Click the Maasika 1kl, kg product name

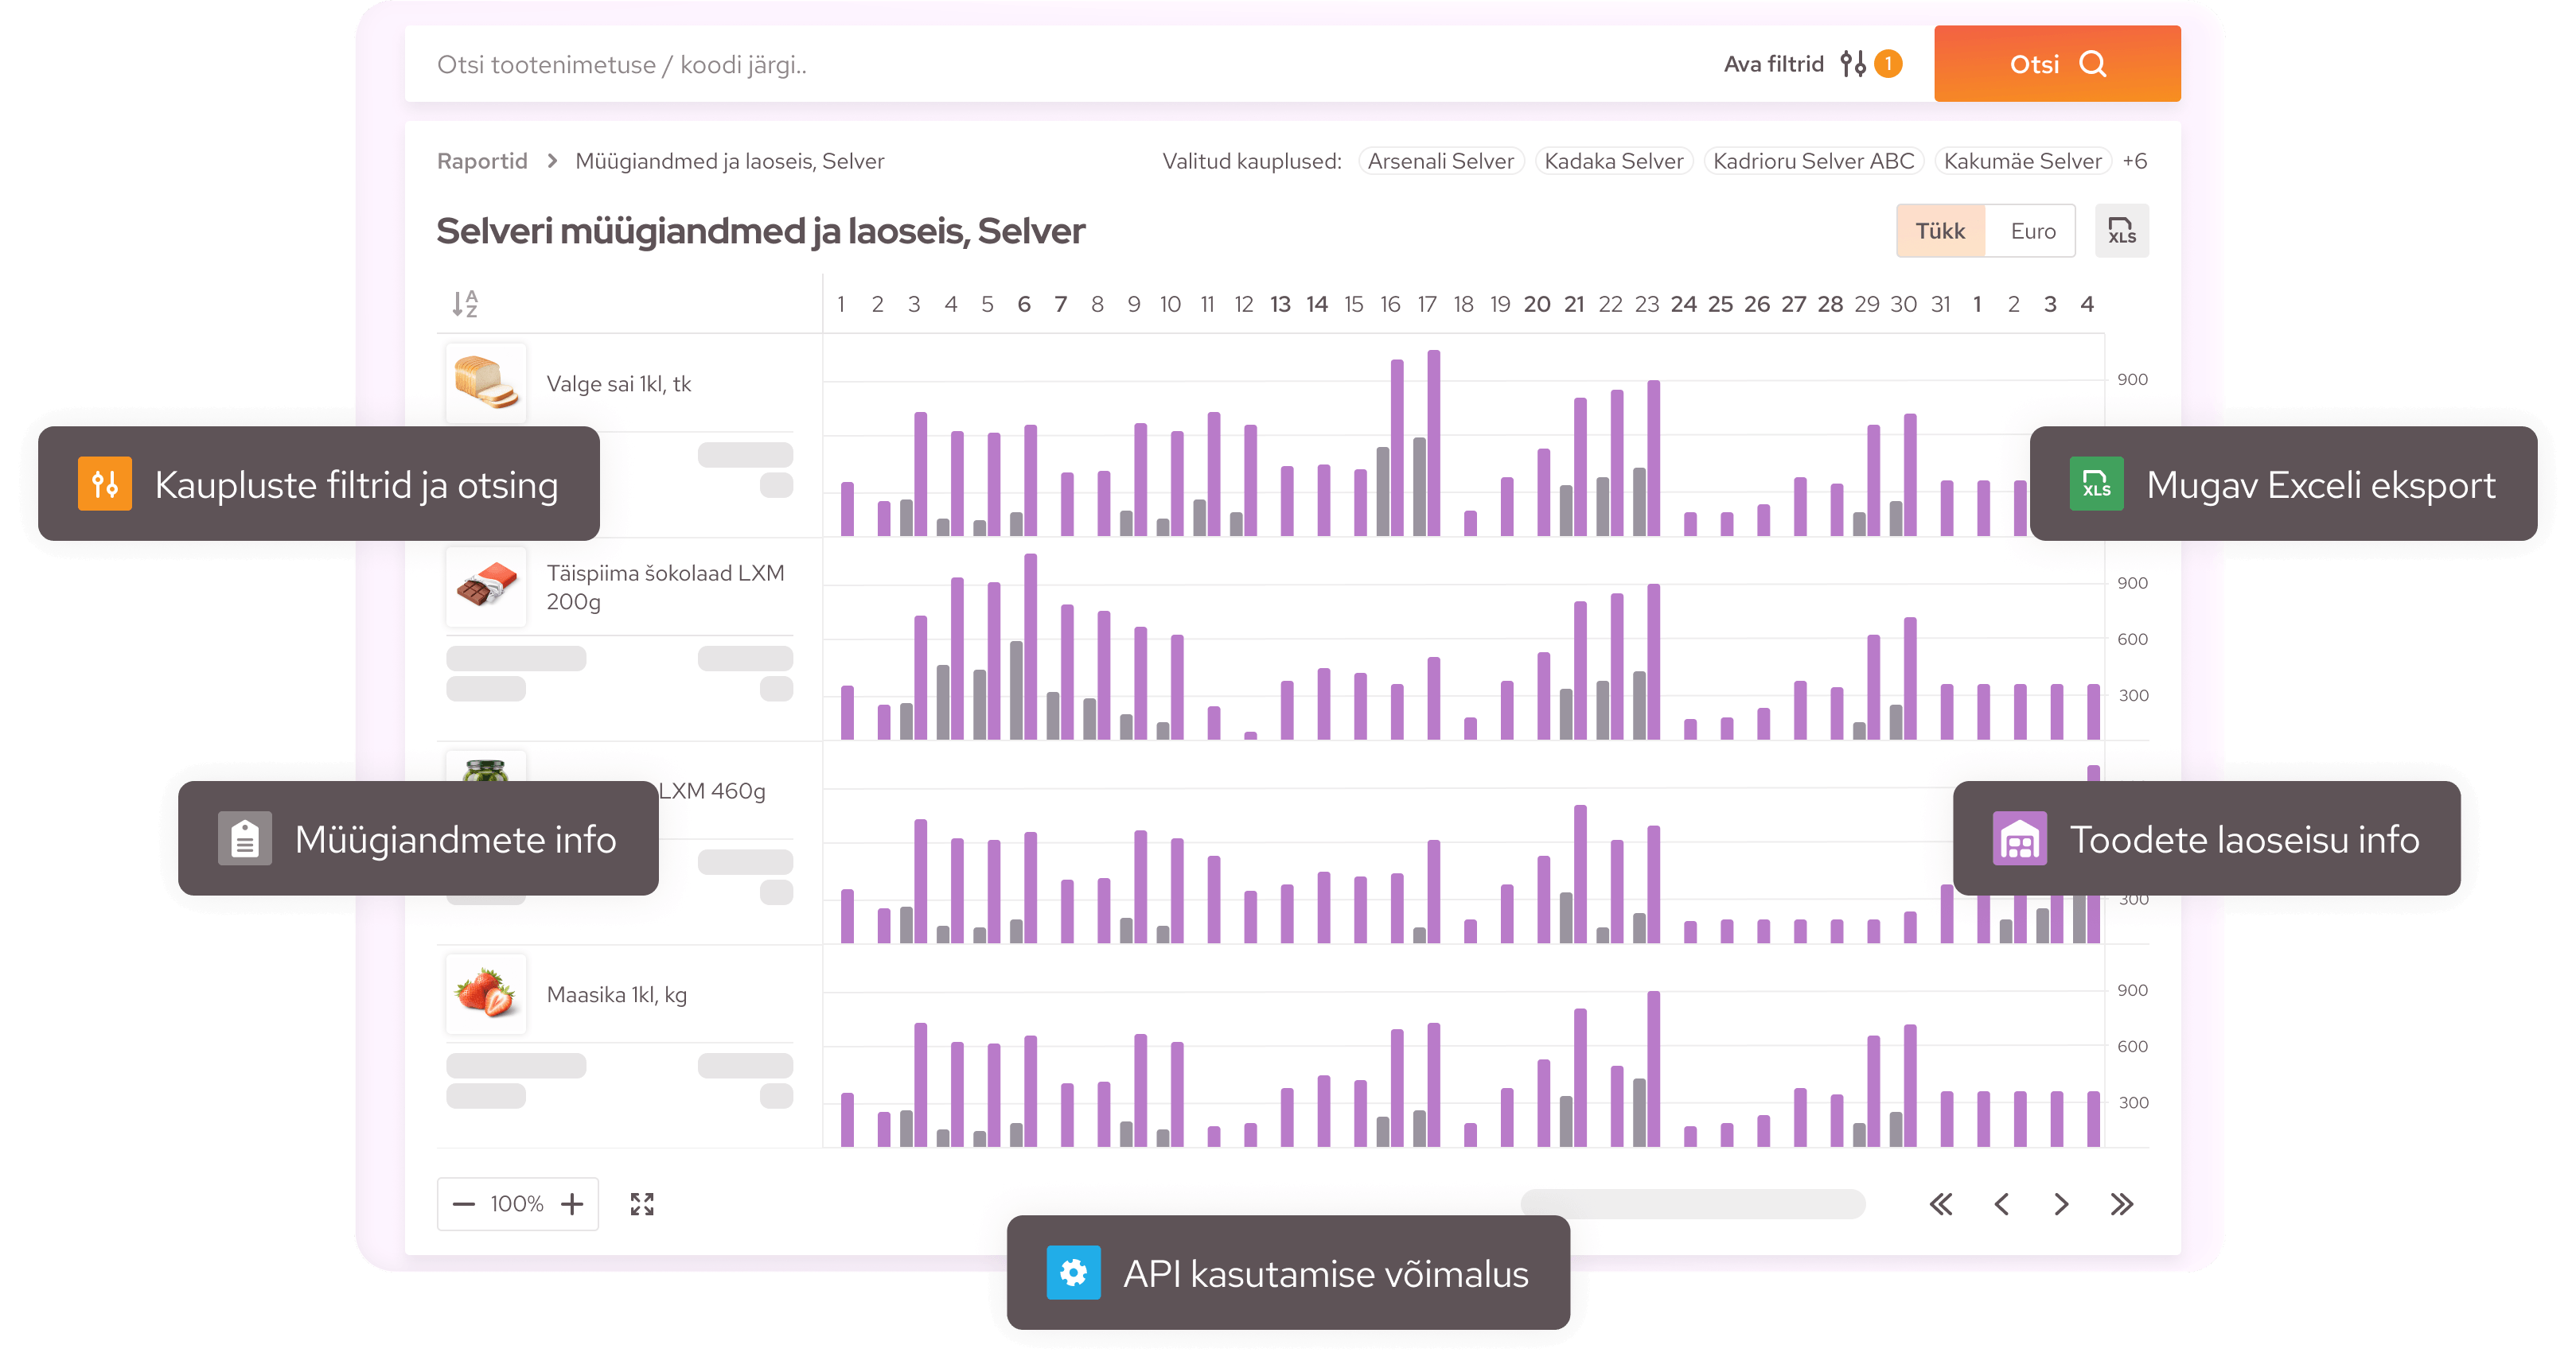[616, 994]
